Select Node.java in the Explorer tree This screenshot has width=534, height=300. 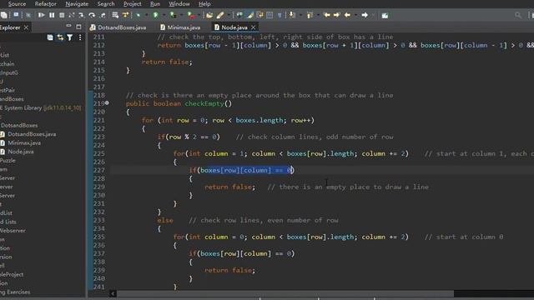tap(20, 152)
